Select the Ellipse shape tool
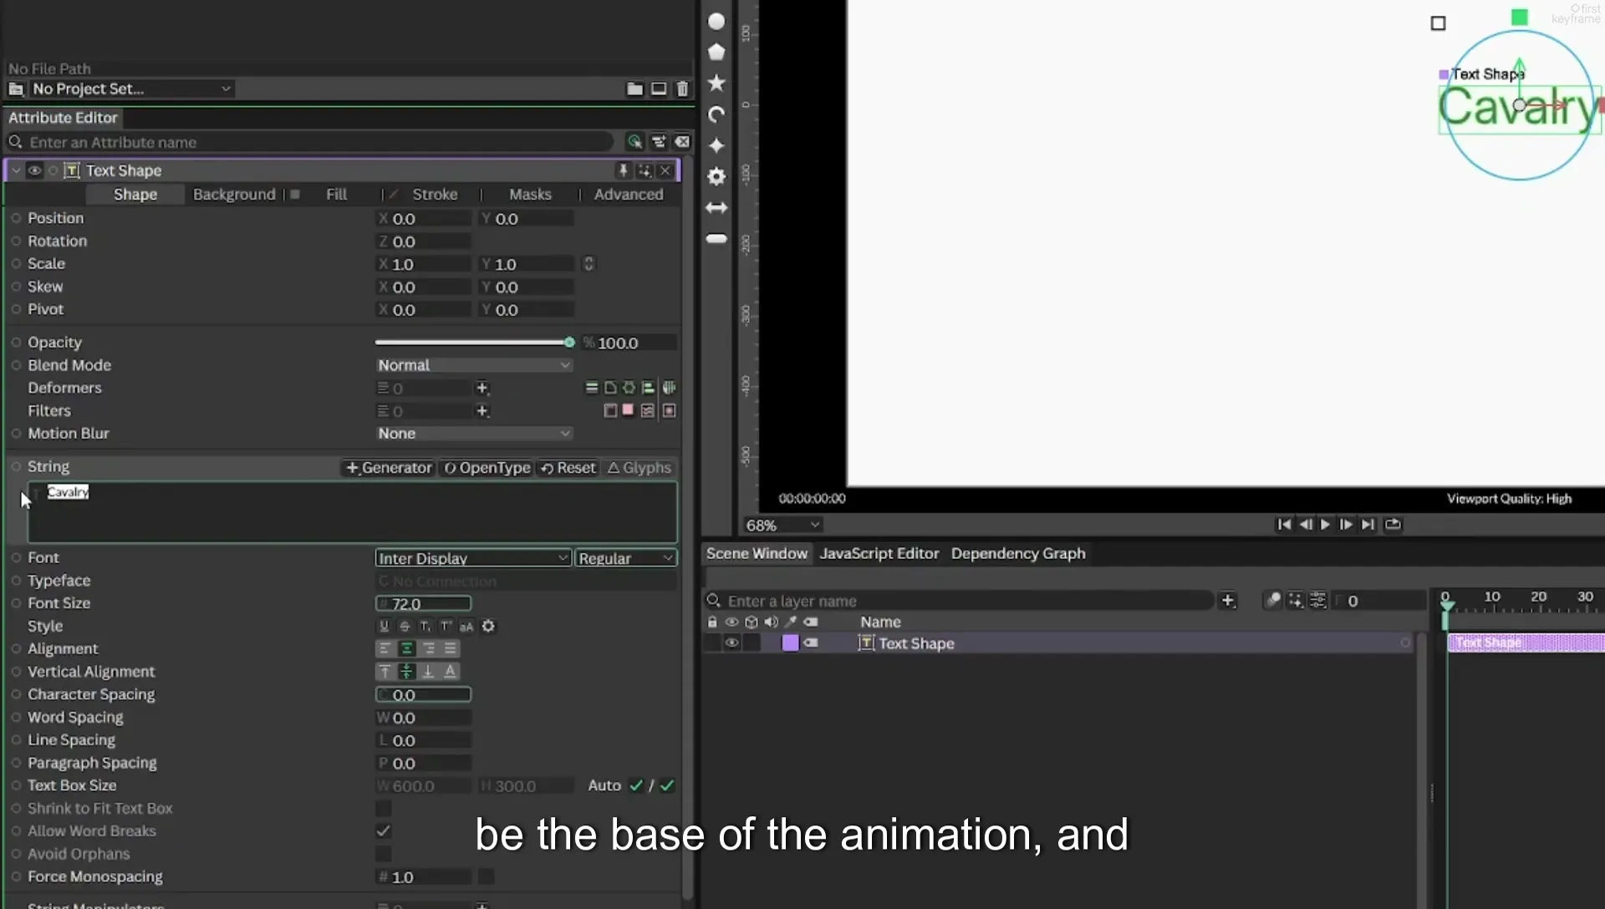Viewport: 1605px width, 909px height. (x=716, y=21)
